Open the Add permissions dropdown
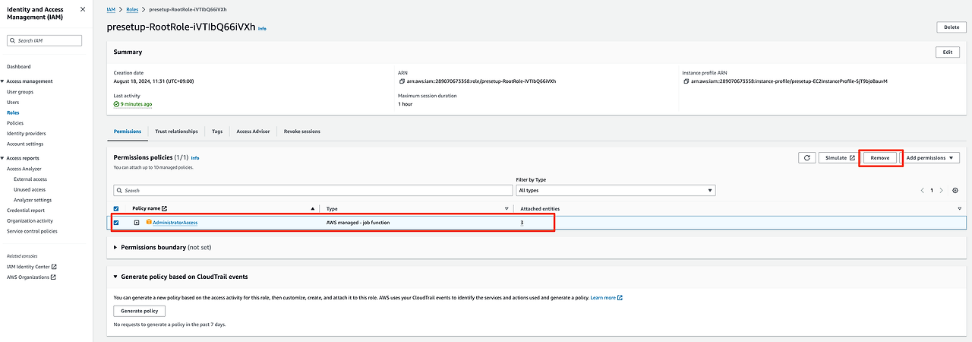Image resolution: width=972 pixels, height=342 pixels. click(929, 157)
